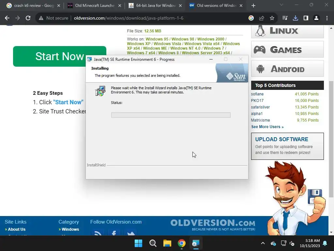Open contributor safarisilver's profile
Screen dimensions: 334x251
pos(260,107)
